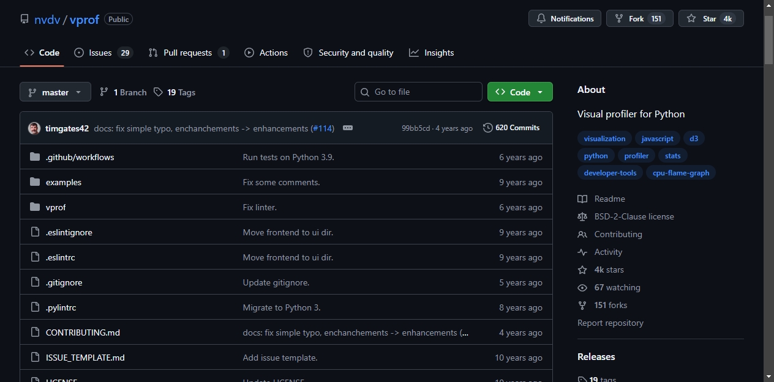Open the 1 Branch link
This screenshot has width=774, height=382.
tap(123, 92)
